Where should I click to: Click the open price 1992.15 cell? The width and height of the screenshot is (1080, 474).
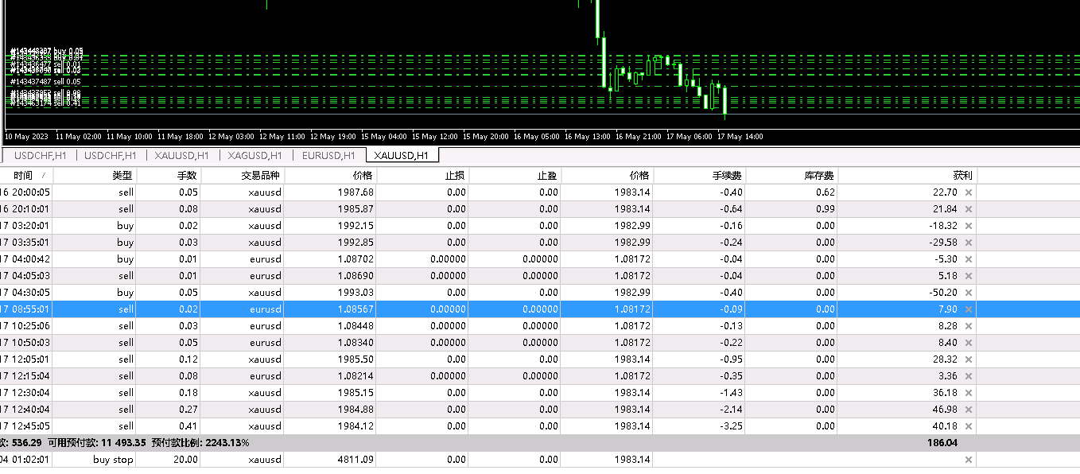click(x=355, y=226)
